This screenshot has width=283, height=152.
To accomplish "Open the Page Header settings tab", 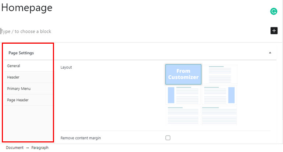I will (28, 100).
